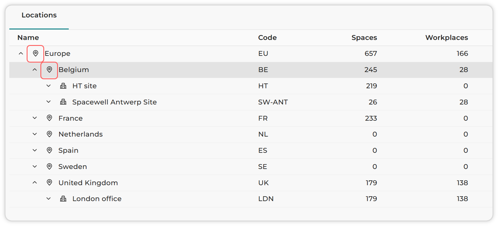Screen dimensions: 498x226
Task: Click the pin icon beside Sweden
Action: 49,166
